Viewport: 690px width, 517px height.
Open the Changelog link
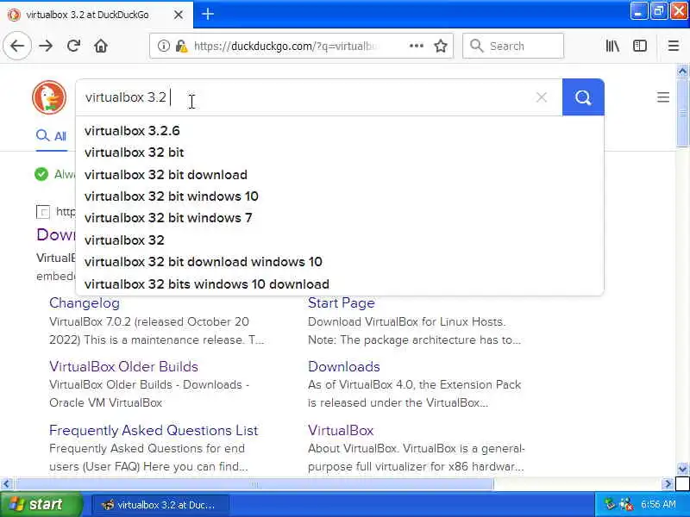tap(85, 303)
